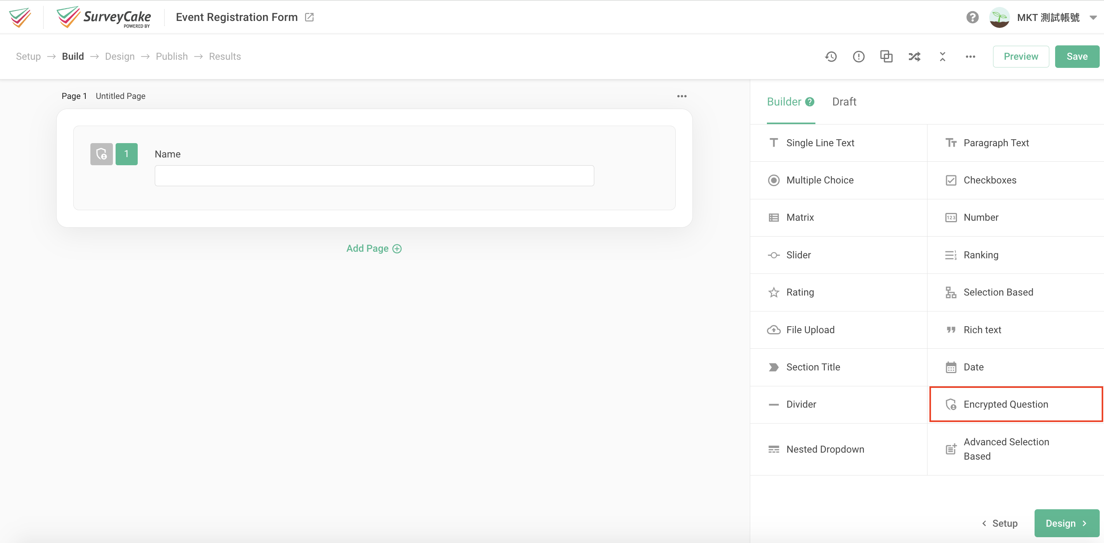The image size is (1104, 543).
Task: Open the toolbar more options menu
Action: tap(971, 56)
